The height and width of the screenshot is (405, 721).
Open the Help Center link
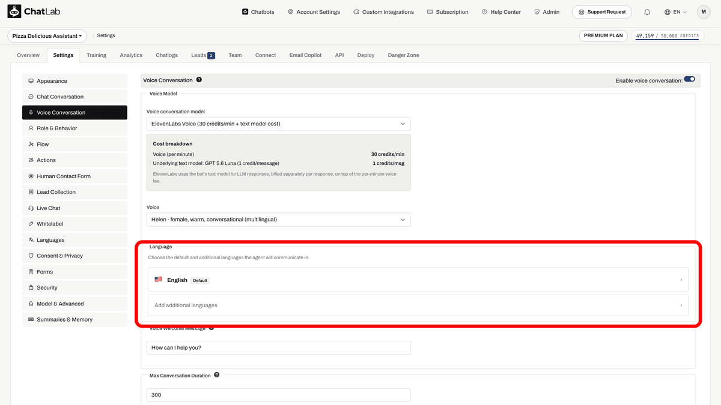coord(501,12)
